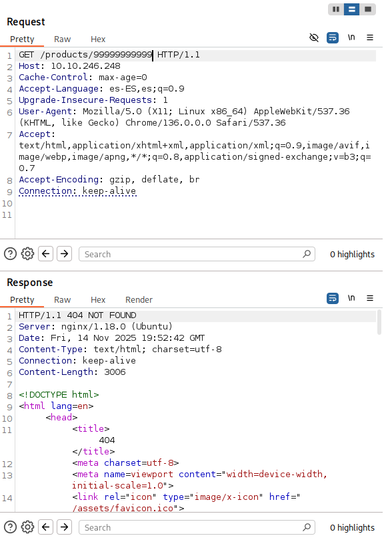384x542 pixels.
Task: Click the meta charset=utf-8 line
Action: point(125,463)
